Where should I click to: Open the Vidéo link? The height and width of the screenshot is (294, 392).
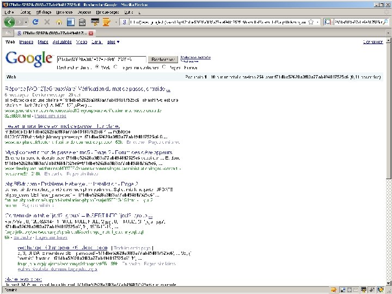[82, 42]
